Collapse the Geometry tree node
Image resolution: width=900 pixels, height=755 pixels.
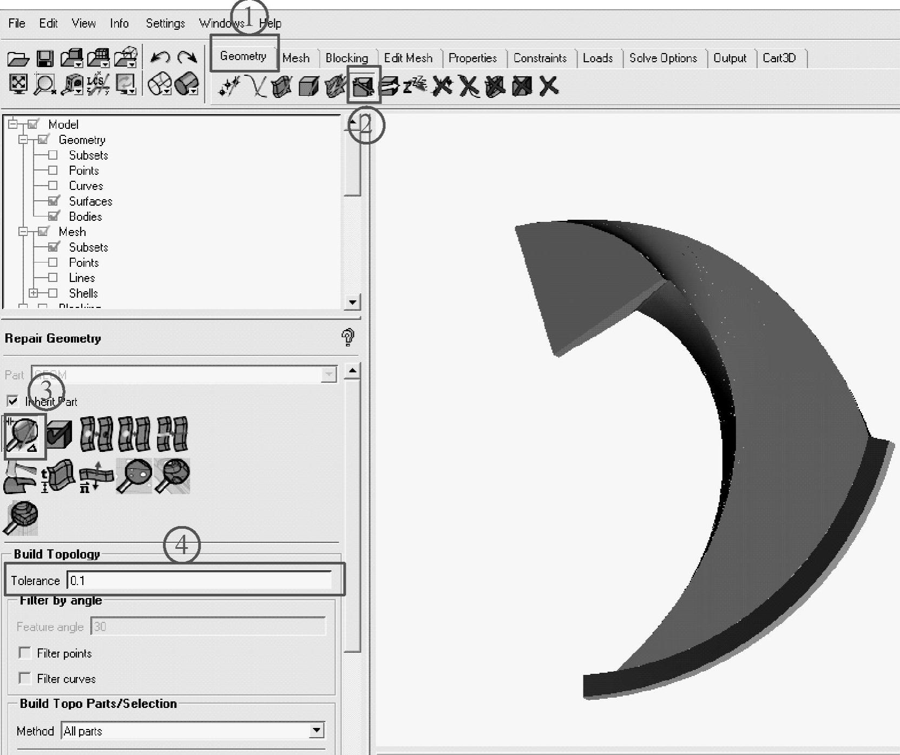pyautogui.click(x=23, y=140)
